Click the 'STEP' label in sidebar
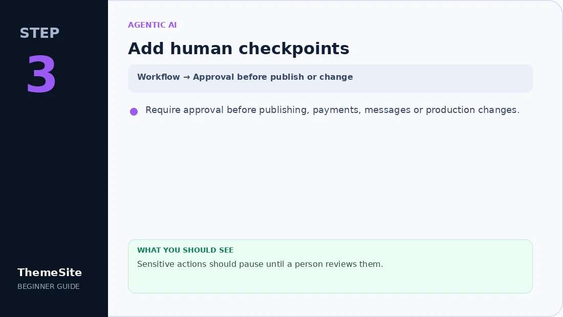The height and width of the screenshot is (317, 563). 39,33
